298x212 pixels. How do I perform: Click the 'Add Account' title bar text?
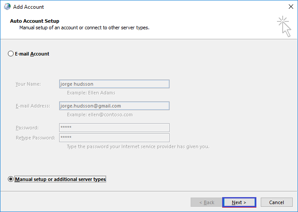[x=28, y=7]
